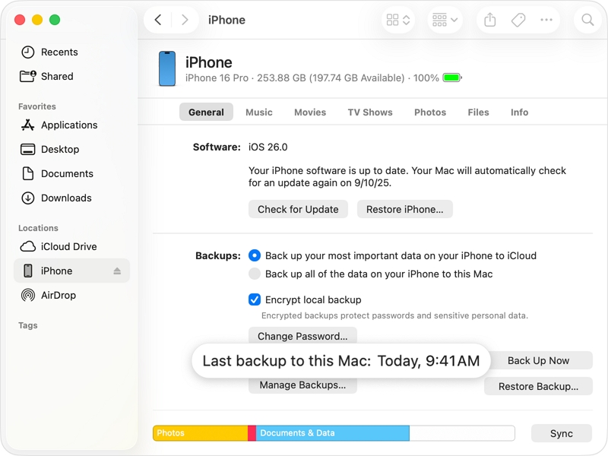This screenshot has height=456, width=608.
Task: Open Downloads in the sidebar
Action: click(x=71, y=198)
